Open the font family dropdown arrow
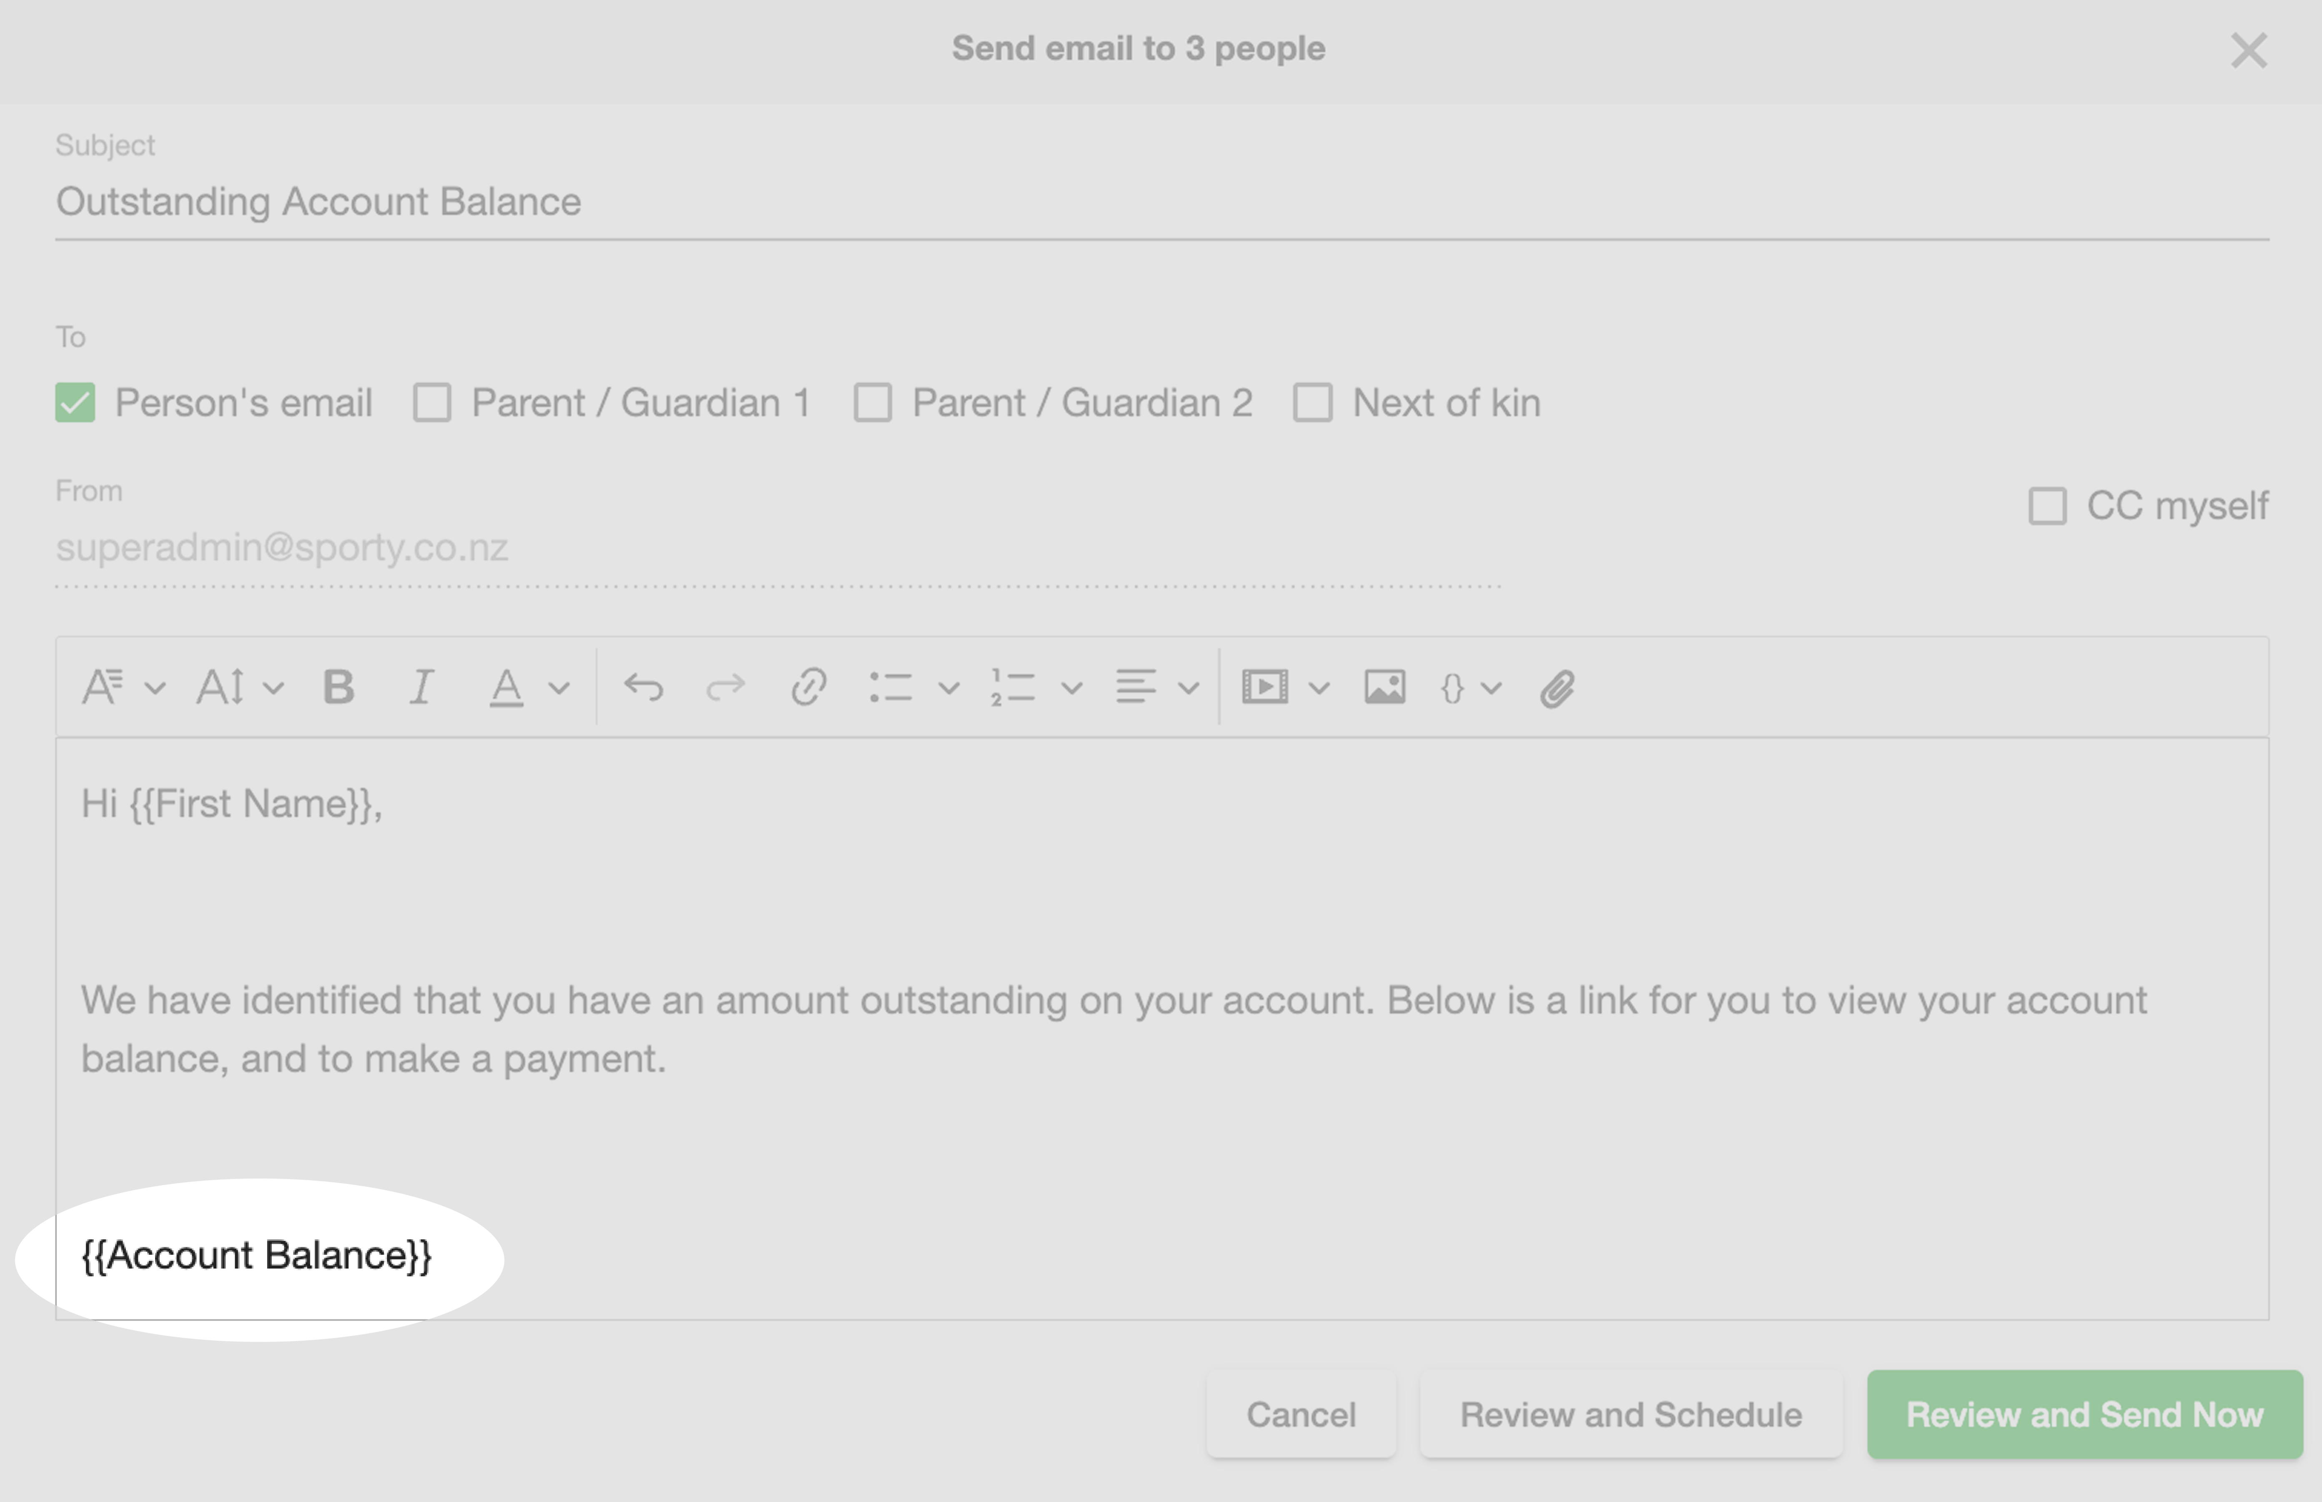This screenshot has width=2322, height=1502. click(x=155, y=689)
